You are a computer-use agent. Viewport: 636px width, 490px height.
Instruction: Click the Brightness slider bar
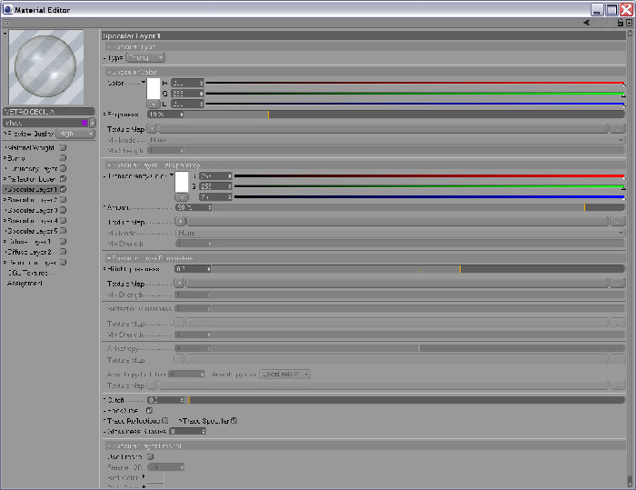pyautogui.click(x=405, y=115)
